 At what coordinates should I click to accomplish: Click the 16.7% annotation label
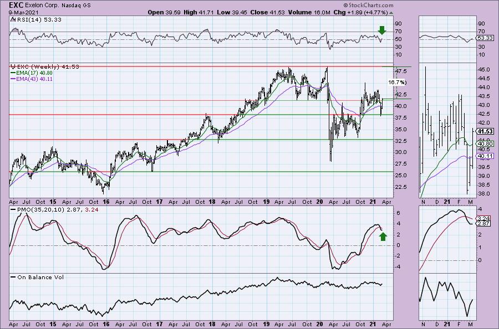coord(397,83)
